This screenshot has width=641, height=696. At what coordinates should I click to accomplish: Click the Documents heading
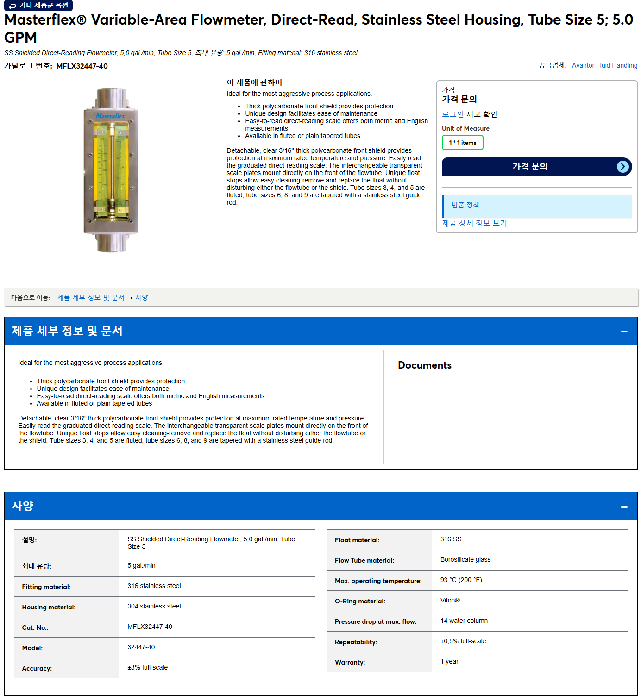pyautogui.click(x=424, y=365)
